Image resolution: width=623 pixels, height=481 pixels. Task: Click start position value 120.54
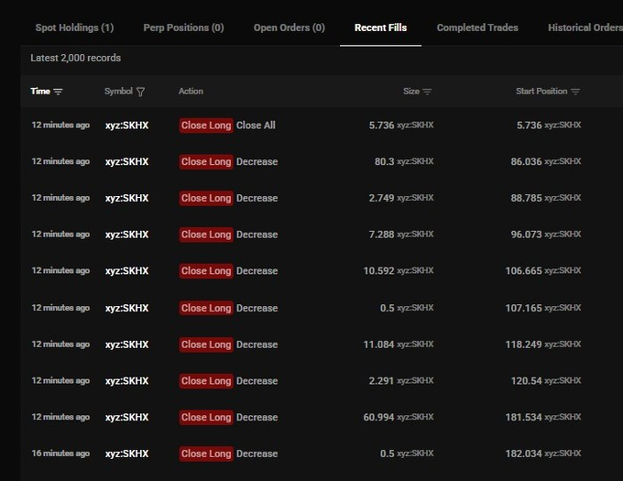[x=526, y=381]
